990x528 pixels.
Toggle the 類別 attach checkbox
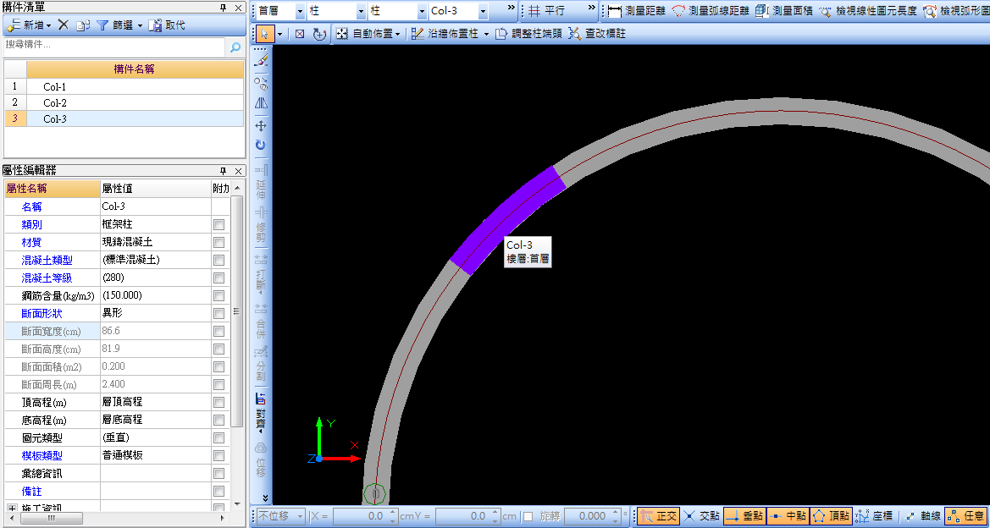[218, 224]
